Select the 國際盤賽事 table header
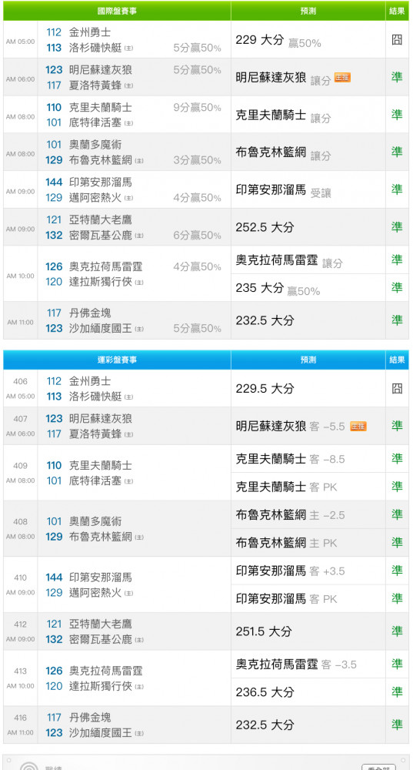Screen dimensions: 413x770 [x=117, y=11]
